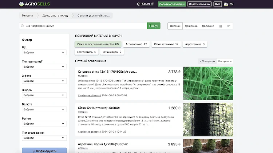Select the Дешевше sorting tab
The height and width of the screenshot is (153, 273).
(191, 26)
